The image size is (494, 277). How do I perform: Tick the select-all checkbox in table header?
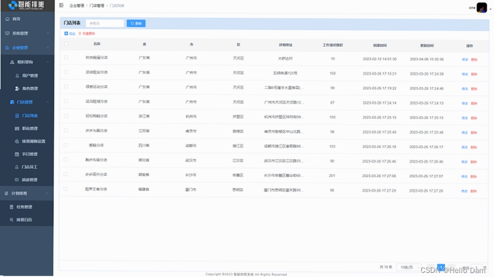pyautogui.click(x=66, y=44)
